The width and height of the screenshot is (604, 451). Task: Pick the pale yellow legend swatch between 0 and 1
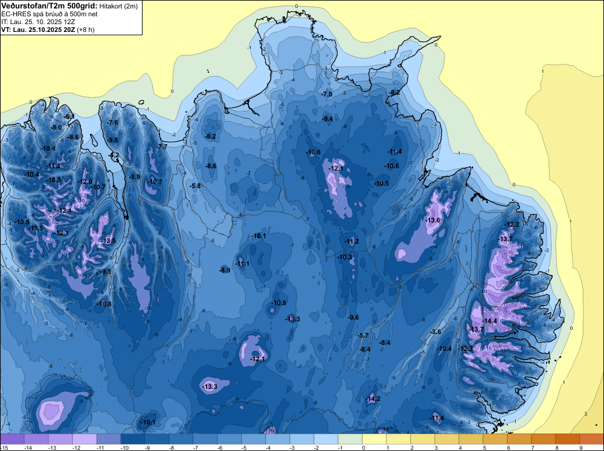pyautogui.click(x=374, y=439)
